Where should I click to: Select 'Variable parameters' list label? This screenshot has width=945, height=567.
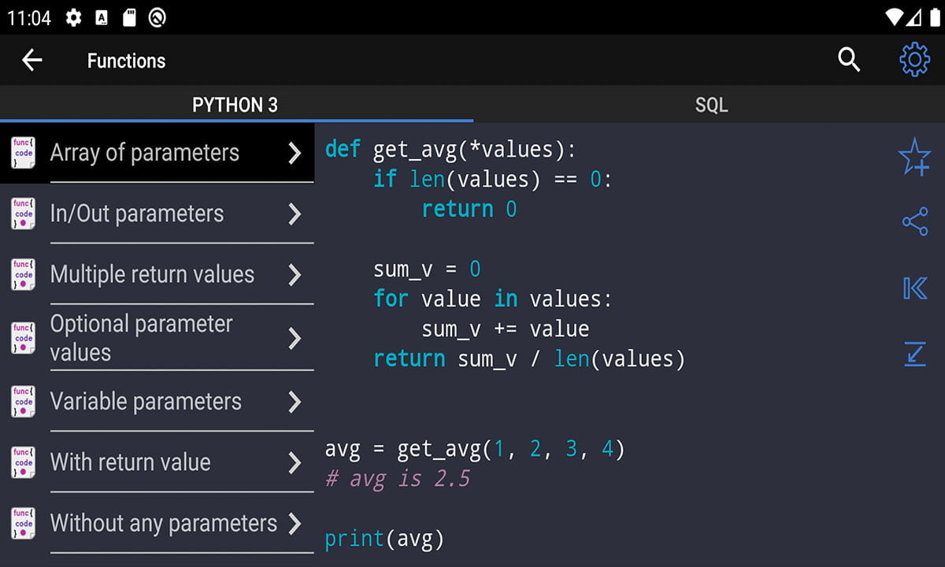coord(146,401)
